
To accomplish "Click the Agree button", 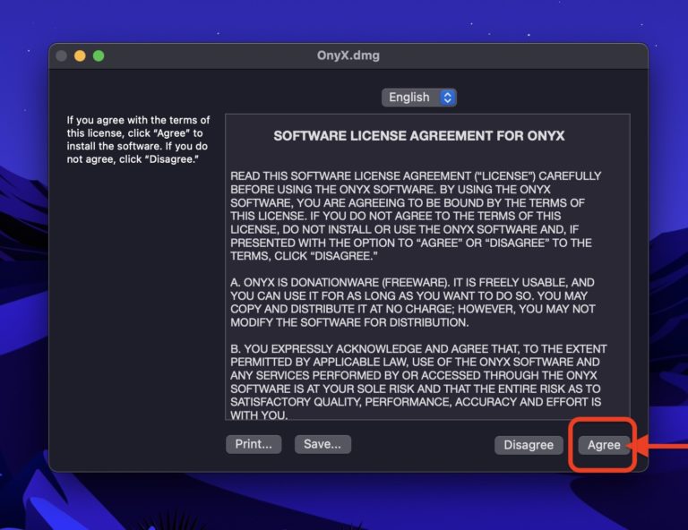I will 604,445.
